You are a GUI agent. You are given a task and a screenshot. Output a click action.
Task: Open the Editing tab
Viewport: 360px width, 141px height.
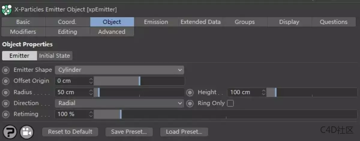click(x=67, y=32)
